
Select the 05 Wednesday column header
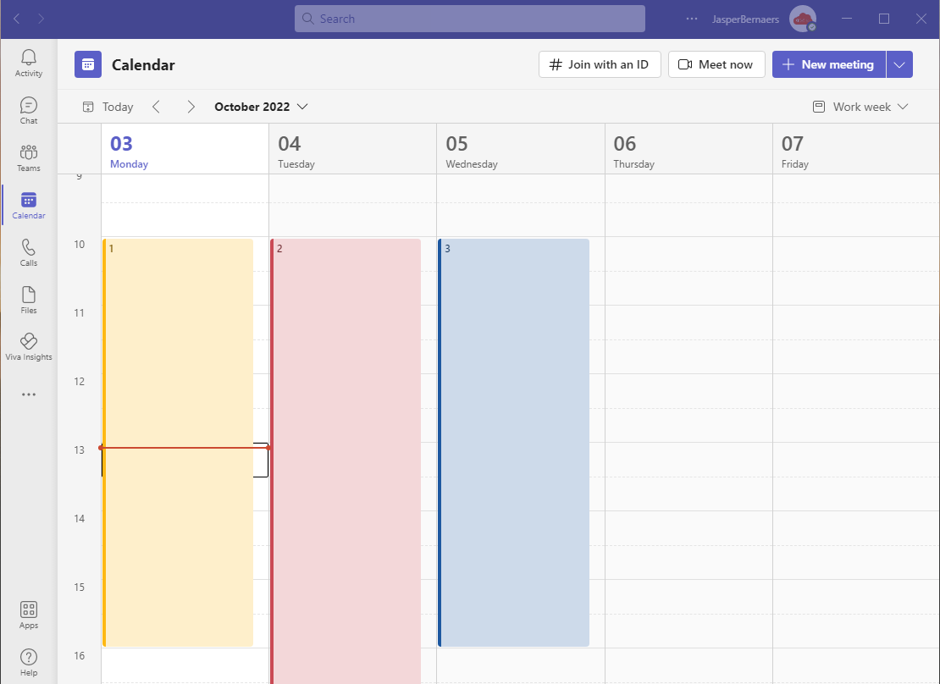(x=520, y=149)
